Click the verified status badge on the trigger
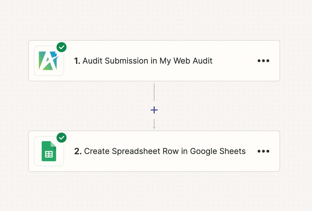The height and width of the screenshot is (211, 312). [62, 47]
